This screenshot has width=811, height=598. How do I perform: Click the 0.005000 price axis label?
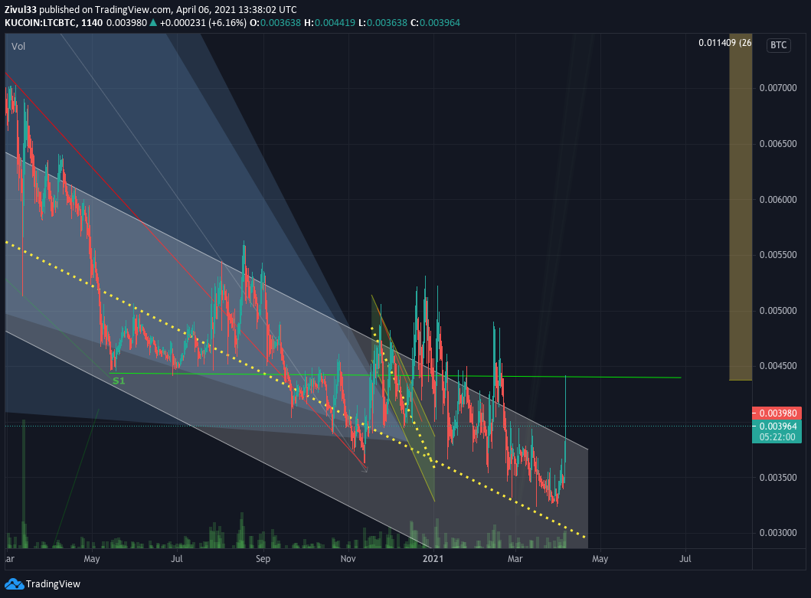(x=778, y=311)
